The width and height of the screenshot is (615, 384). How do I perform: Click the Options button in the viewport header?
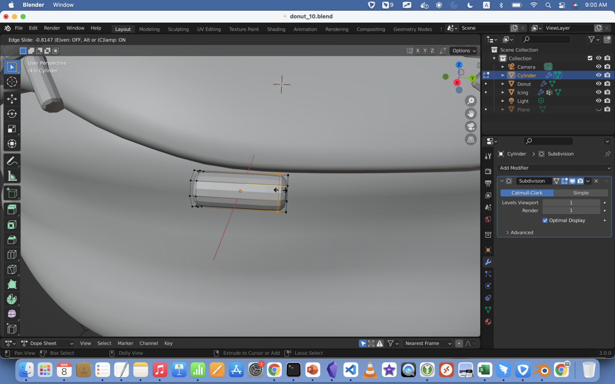click(464, 51)
